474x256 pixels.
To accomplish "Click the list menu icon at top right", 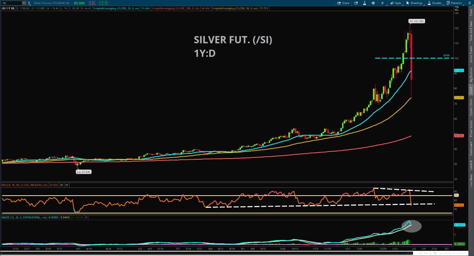I will [469, 3].
